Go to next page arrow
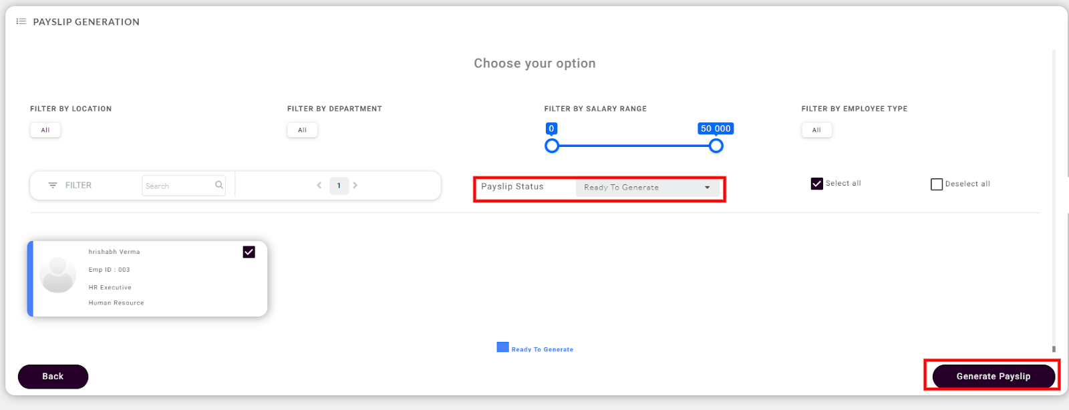This screenshot has height=410, width=1069. click(355, 186)
